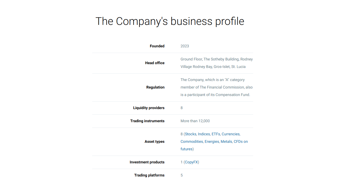Open the CopyFX investment product link
337x196 pixels.
[x=191, y=162]
